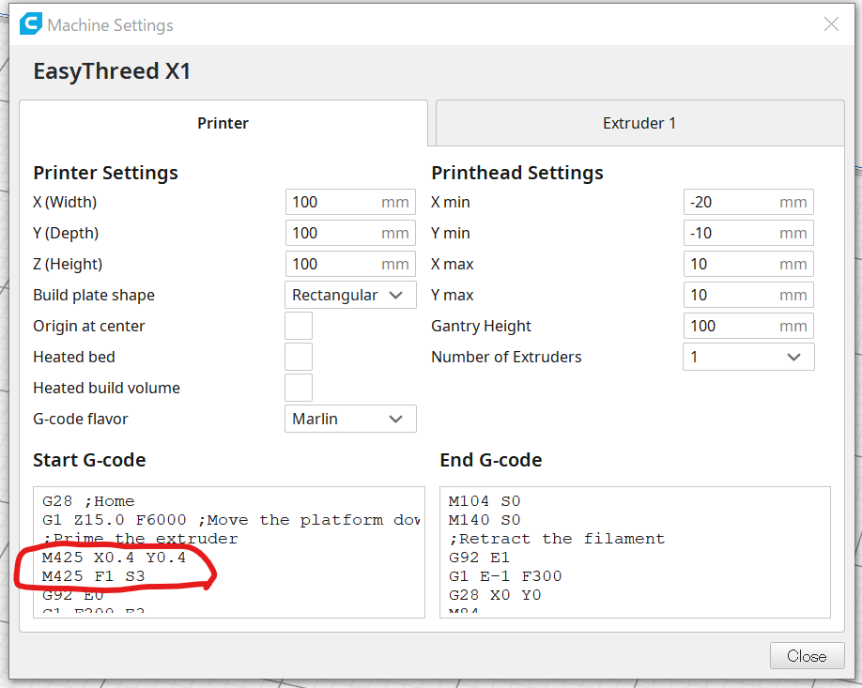Click the 'G1 E-1 F300' line
This screenshot has height=688, width=862.
505,576
